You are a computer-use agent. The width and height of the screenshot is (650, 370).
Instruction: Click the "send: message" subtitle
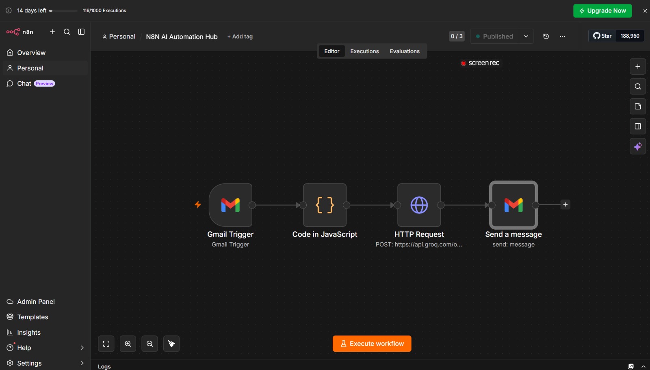pos(513,245)
